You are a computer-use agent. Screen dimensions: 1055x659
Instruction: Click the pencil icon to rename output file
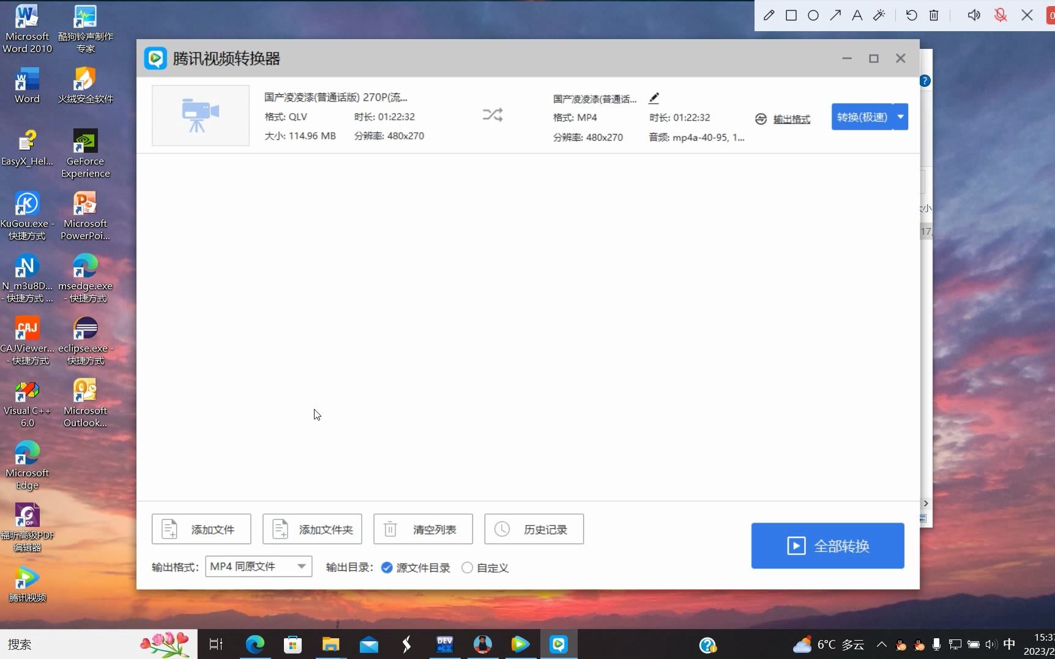[654, 98]
